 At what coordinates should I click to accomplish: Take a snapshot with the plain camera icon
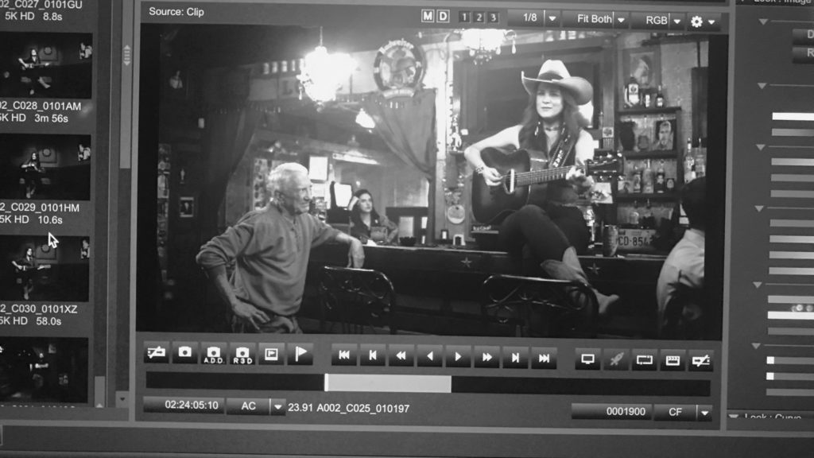[x=184, y=353]
